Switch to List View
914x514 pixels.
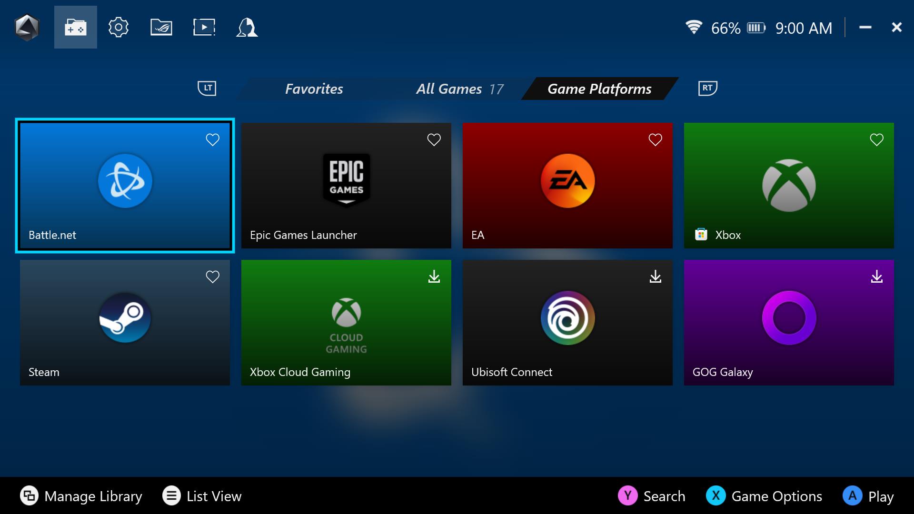click(x=202, y=496)
